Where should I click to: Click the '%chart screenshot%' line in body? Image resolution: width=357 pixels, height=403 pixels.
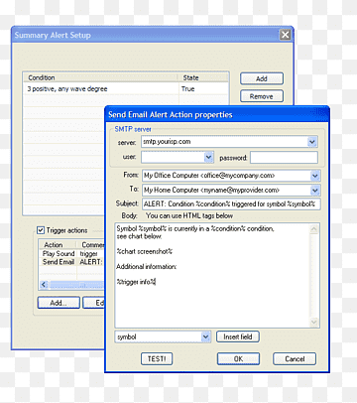(x=145, y=251)
